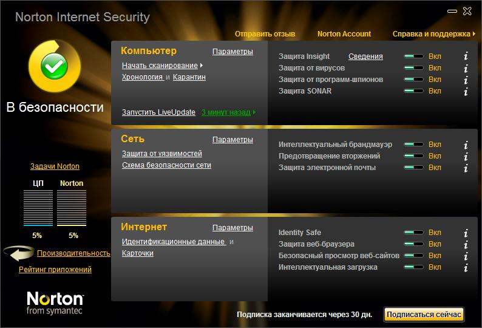This screenshot has width=482, height=328.
Task: Toggle Защита от программ-шпионов switch
Action: click(414, 80)
